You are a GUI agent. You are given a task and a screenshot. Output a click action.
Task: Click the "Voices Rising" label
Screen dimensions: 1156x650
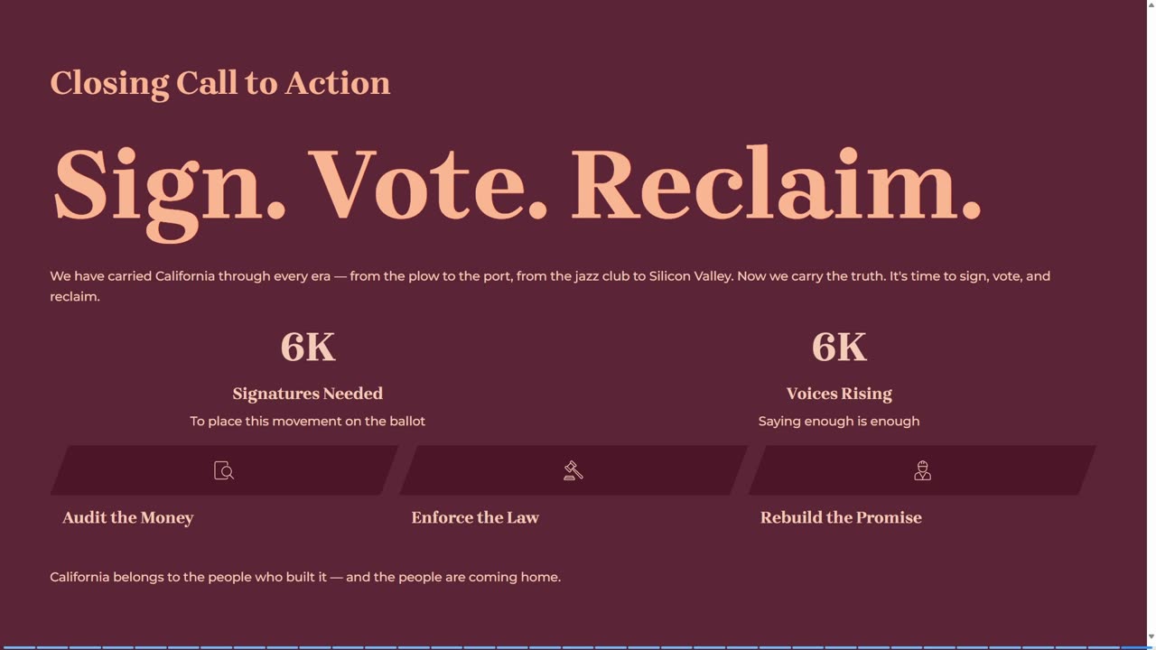839,394
